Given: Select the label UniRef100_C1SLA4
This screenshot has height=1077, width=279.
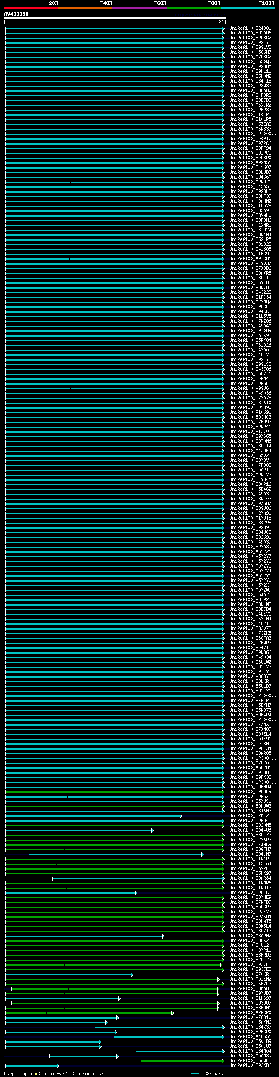Looking at the screenshot, I should coord(250,864).
